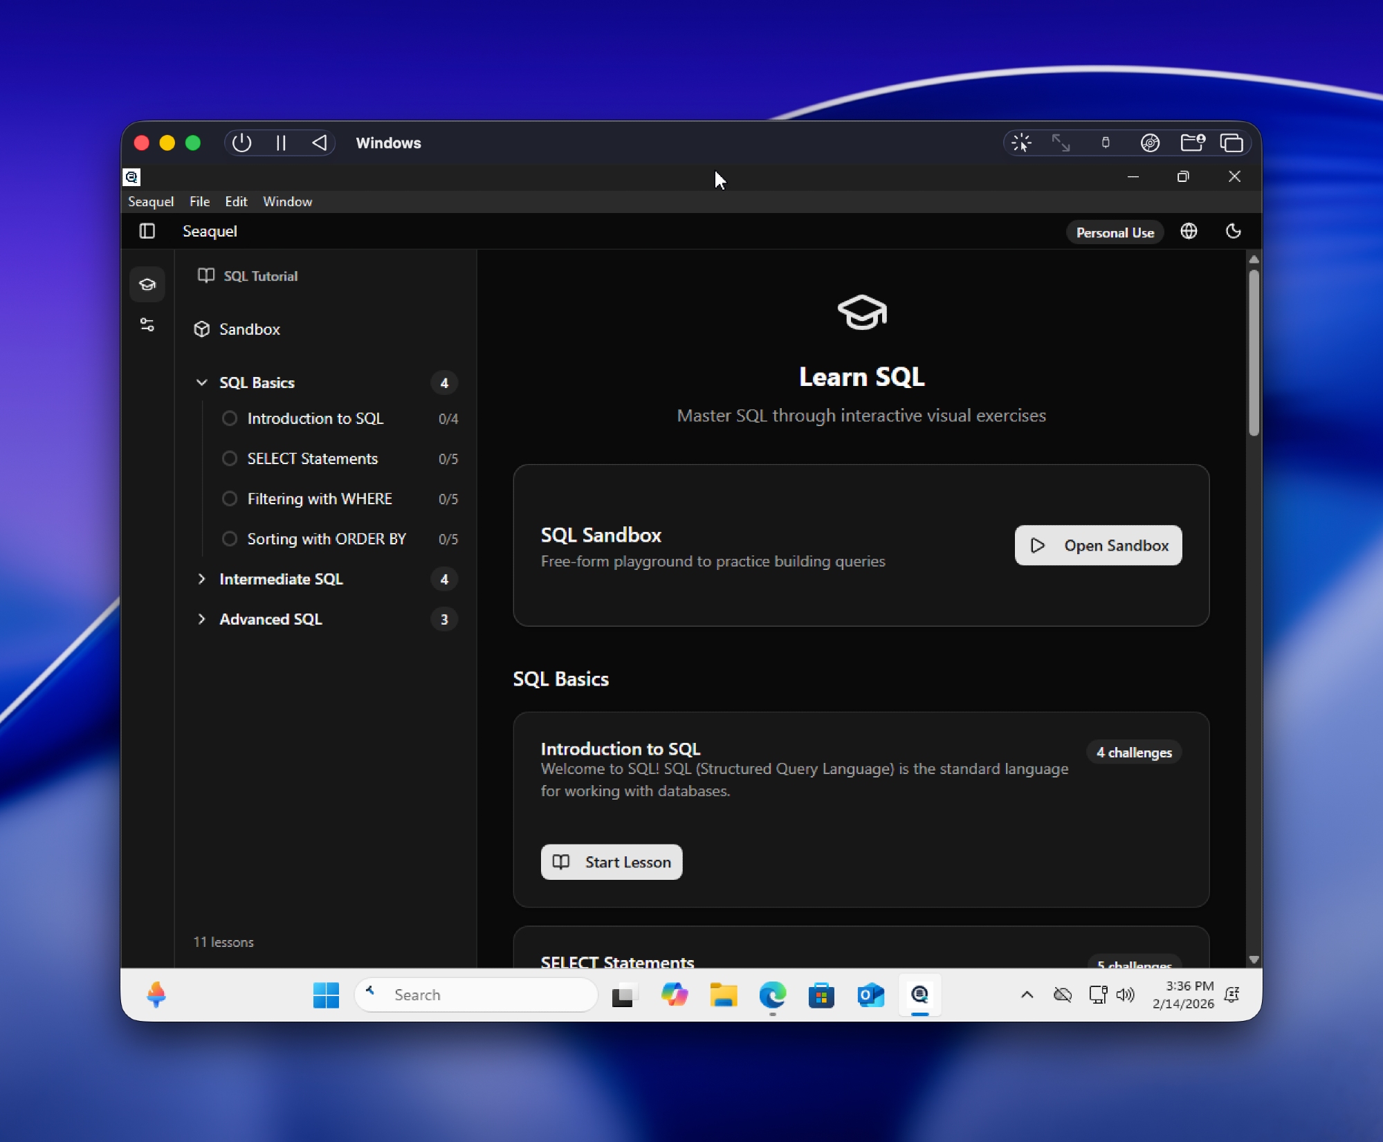
Task: Click the VM power button icon
Action: pyautogui.click(x=241, y=142)
